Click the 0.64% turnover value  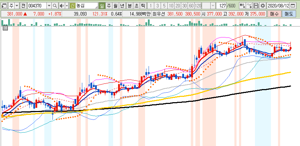coord(116,14)
